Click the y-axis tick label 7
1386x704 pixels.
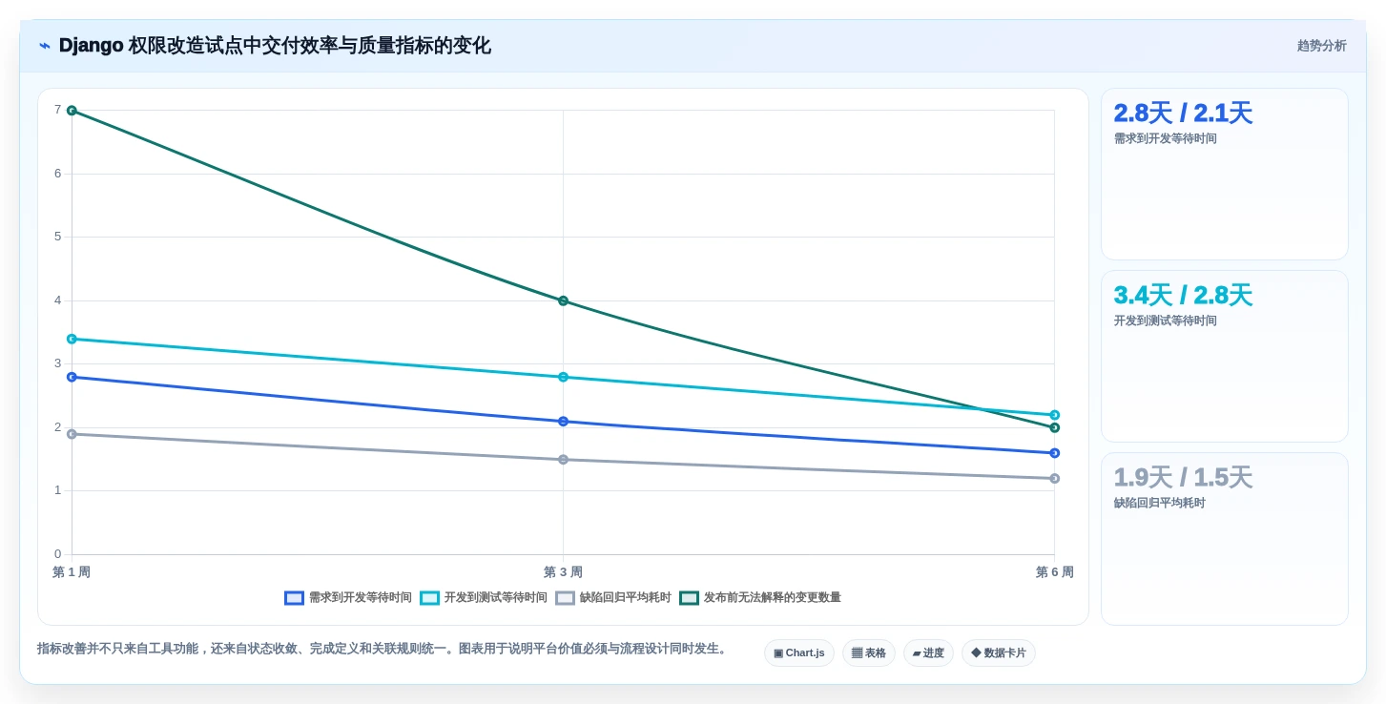click(57, 110)
